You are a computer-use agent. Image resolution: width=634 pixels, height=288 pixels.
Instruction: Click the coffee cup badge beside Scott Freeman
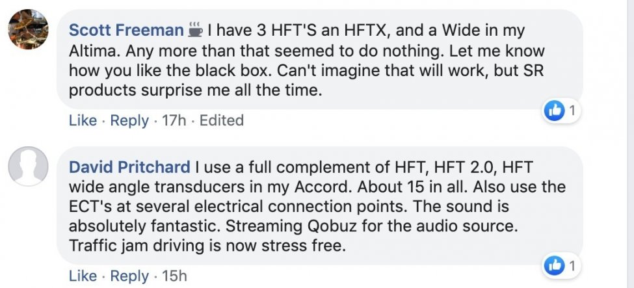point(195,30)
